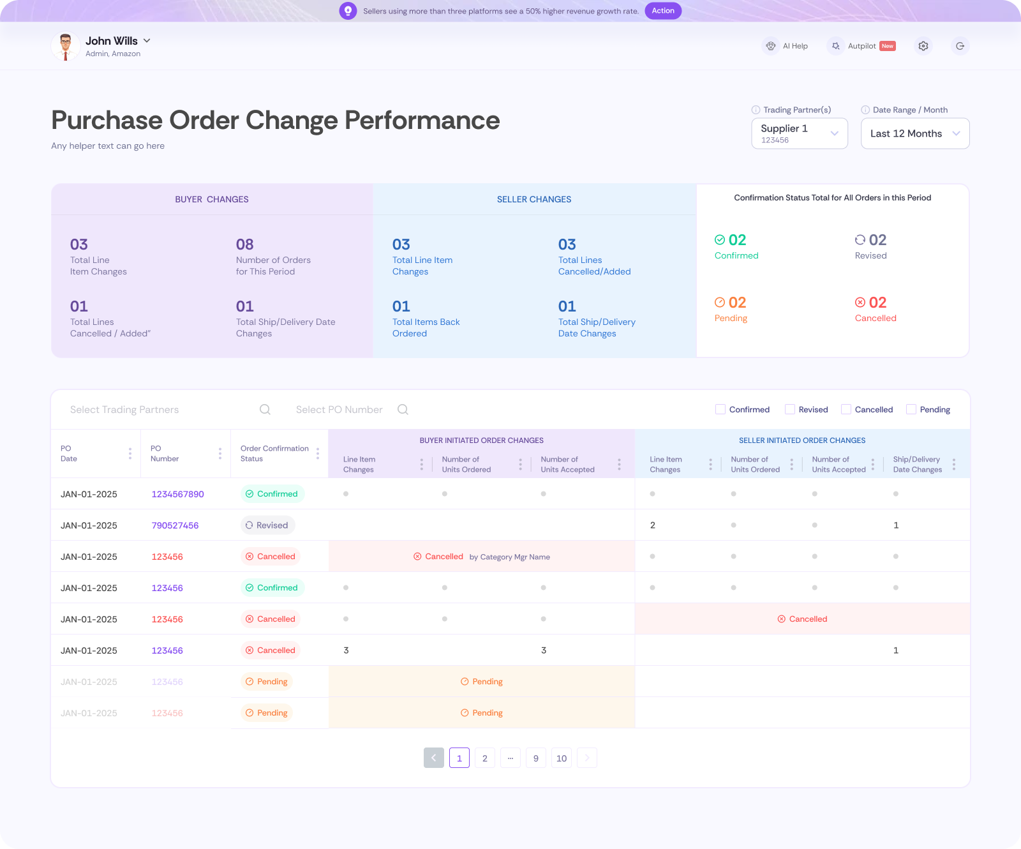Expand John Wills account menu chevron
Viewport: 1021px width, 849px height.
click(x=147, y=41)
